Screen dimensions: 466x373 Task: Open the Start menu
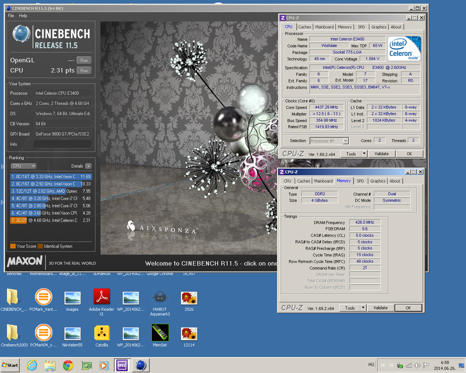click(x=10, y=365)
